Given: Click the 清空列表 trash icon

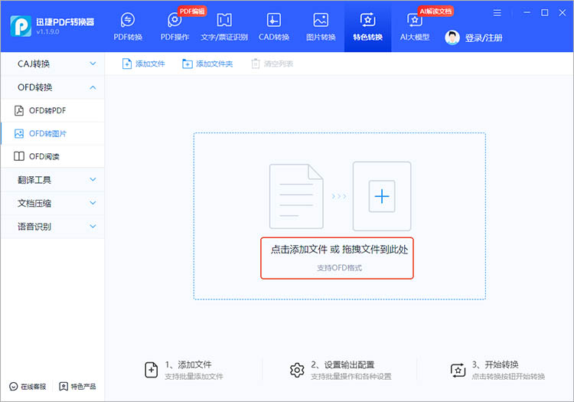Looking at the screenshot, I should [x=256, y=64].
